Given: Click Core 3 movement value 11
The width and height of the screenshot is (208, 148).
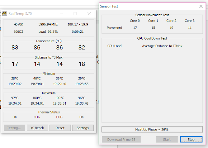Looking at the screenshot, I should click(x=190, y=28).
